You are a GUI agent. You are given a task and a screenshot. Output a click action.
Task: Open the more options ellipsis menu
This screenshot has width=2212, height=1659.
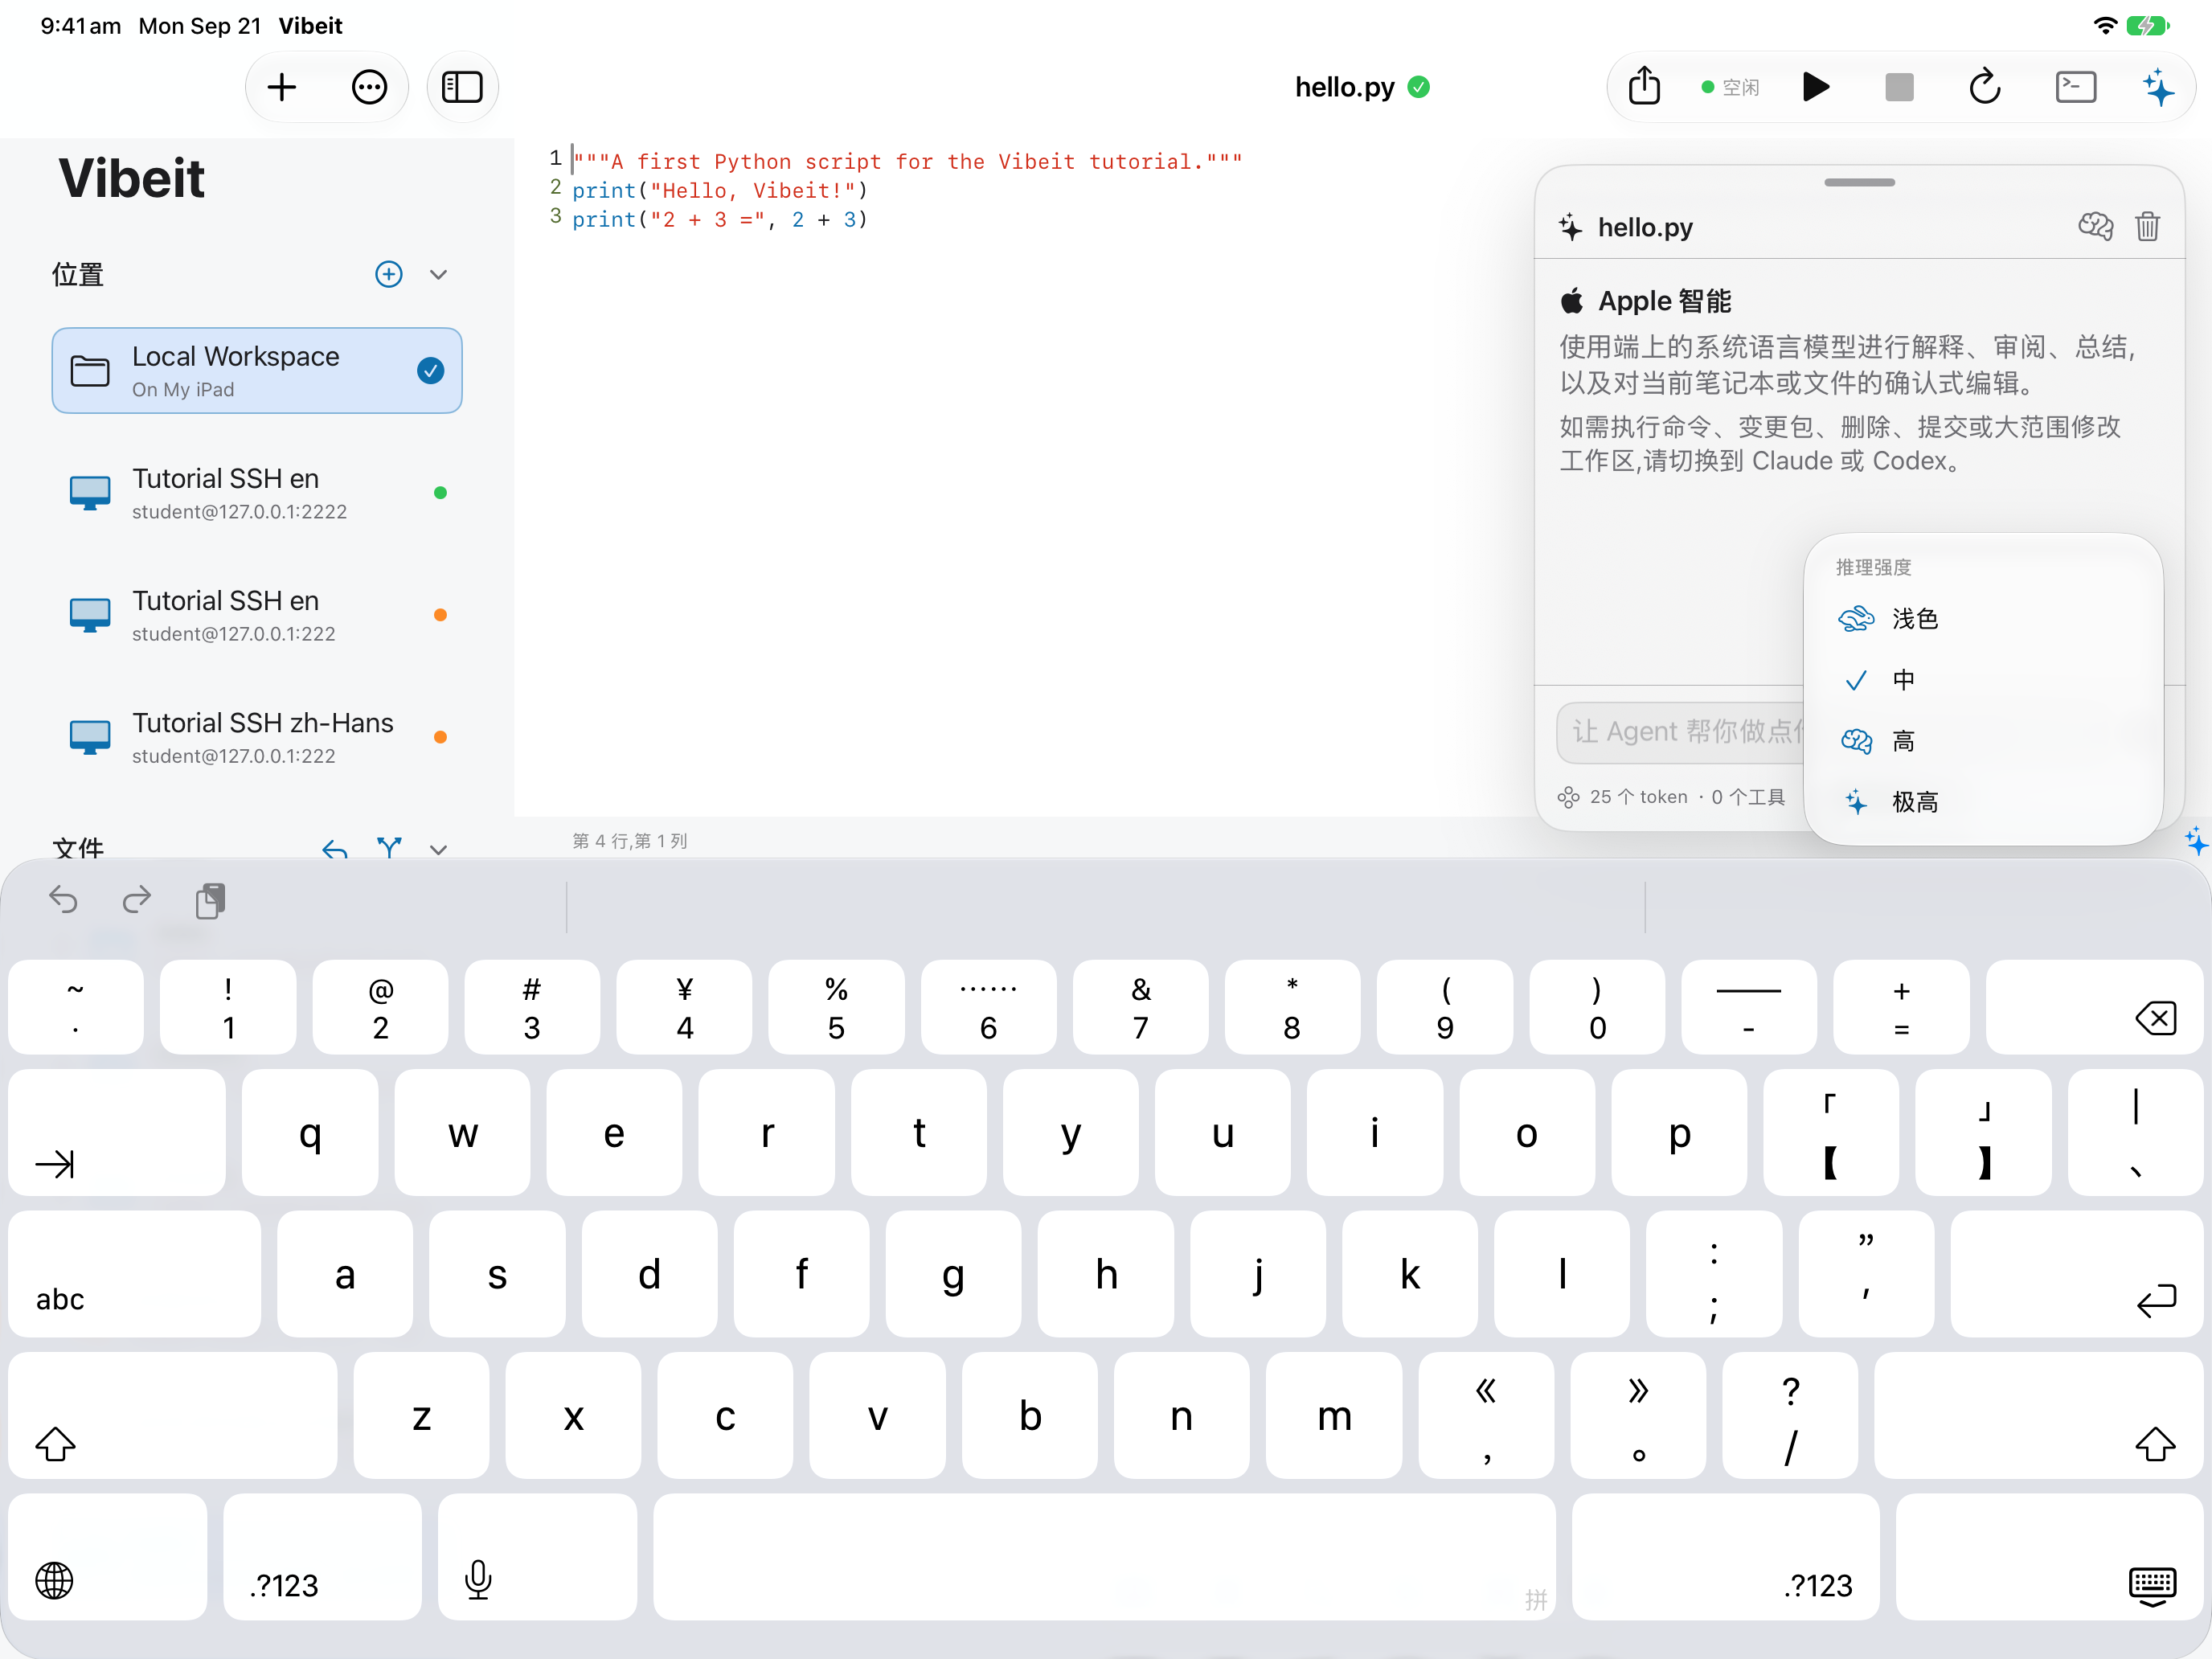369,87
